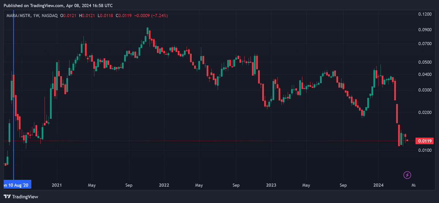The width and height of the screenshot is (439, 203).
Task: Click the 2021 time axis label
Action: click(x=57, y=185)
